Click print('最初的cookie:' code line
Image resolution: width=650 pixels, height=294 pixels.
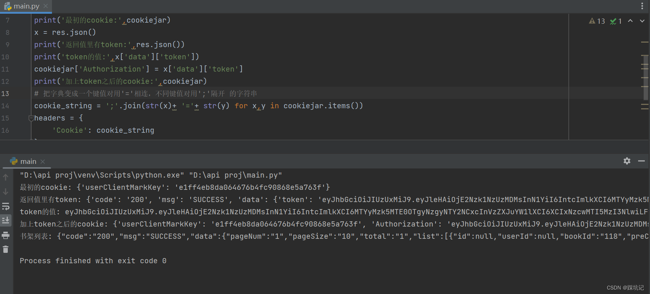102,20
